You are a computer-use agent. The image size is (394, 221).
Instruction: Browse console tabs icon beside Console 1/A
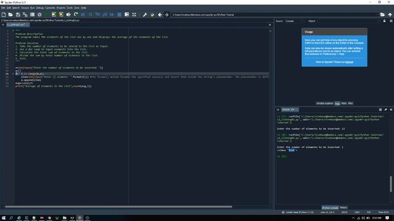[278, 109]
